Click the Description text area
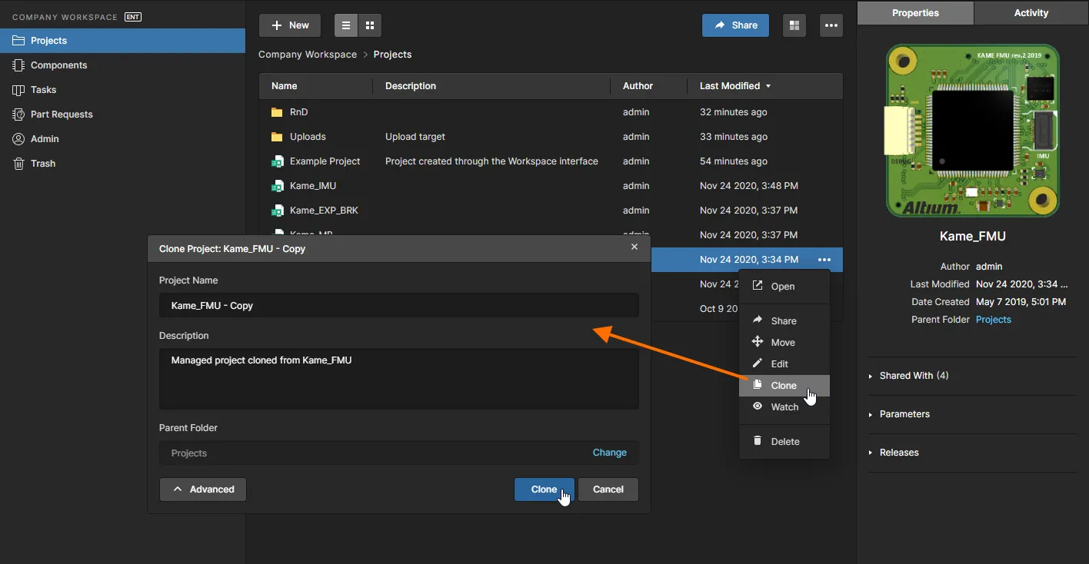Screen dimensions: 1089x564 pyautogui.click(x=399, y=379)
